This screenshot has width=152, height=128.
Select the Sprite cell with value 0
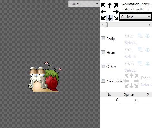click(129, 100)
